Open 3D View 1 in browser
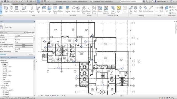This screenshot has width=177, height=99. tap(6, 92)
